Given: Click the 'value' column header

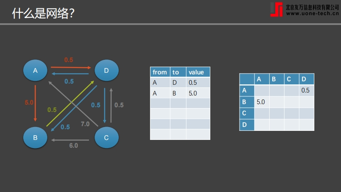Looking at the screenshot, I should (198, 72).
